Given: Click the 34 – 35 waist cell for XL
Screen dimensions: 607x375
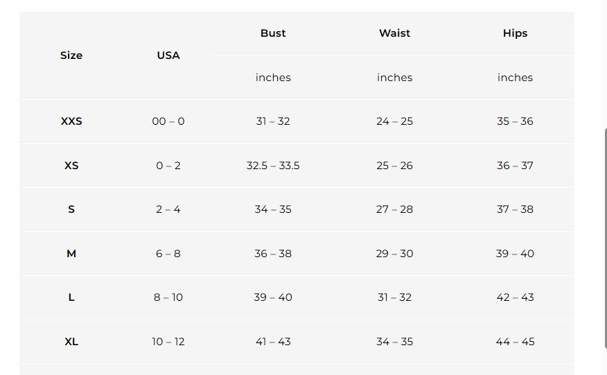Looking at the screenshot, I should 394,342.
